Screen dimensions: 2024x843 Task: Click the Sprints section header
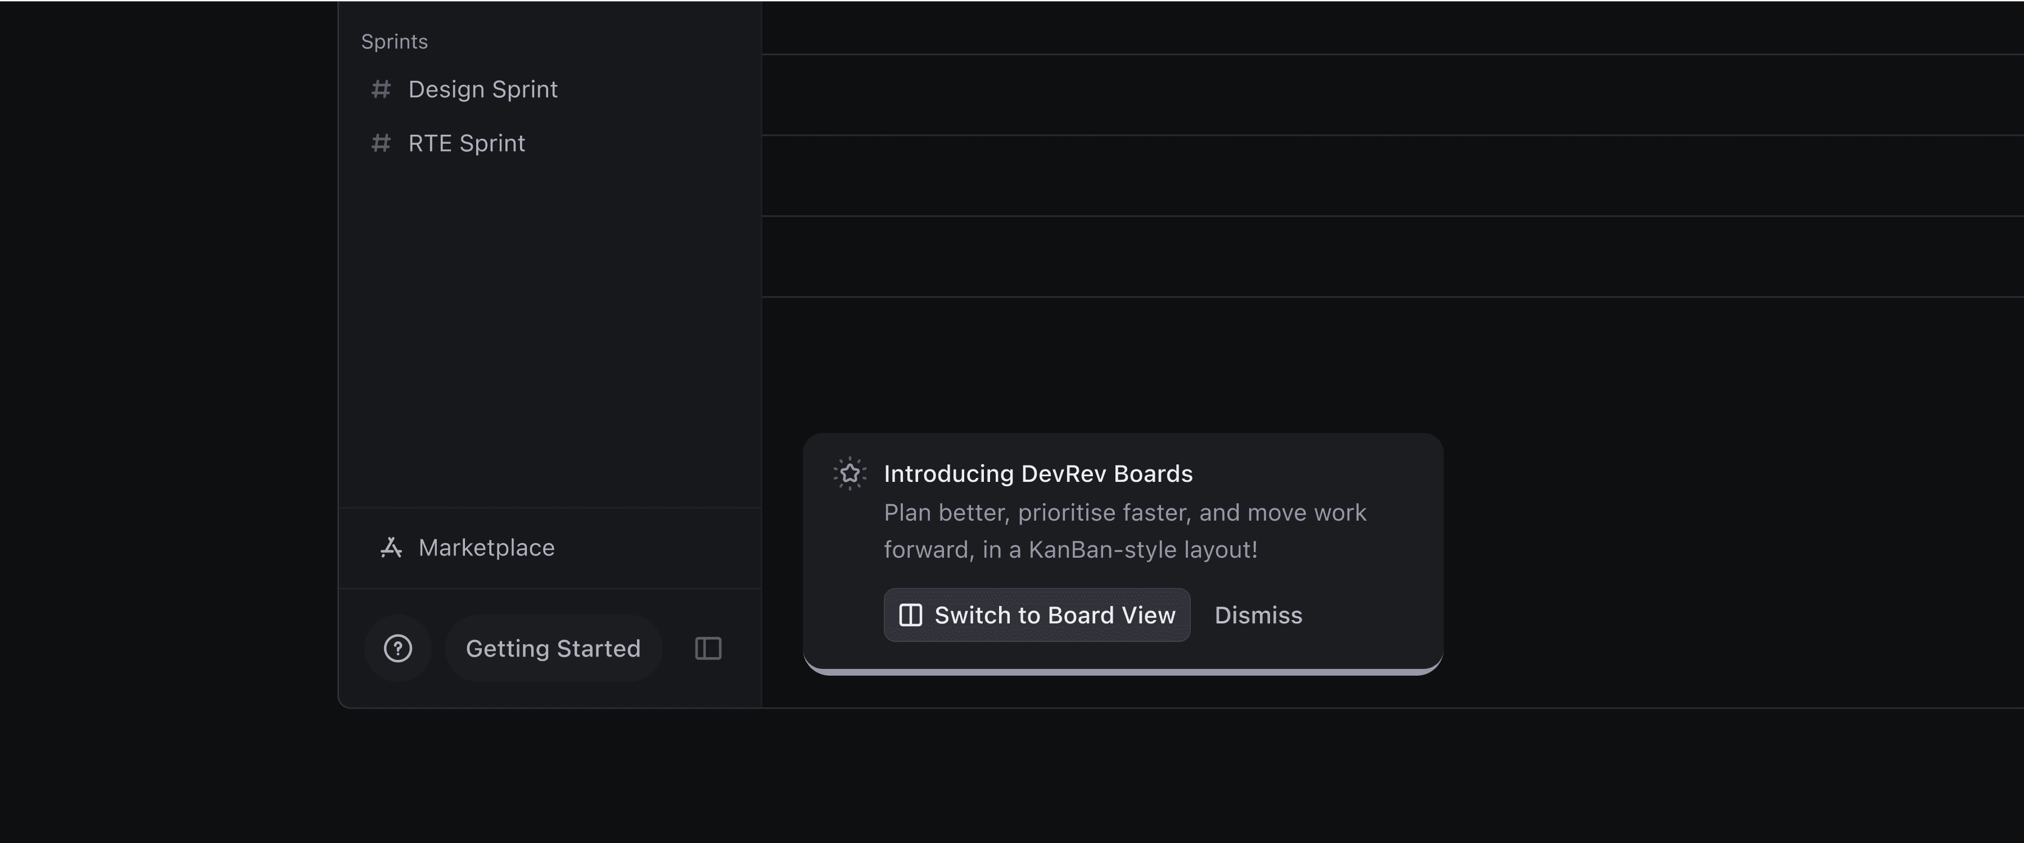395,42
